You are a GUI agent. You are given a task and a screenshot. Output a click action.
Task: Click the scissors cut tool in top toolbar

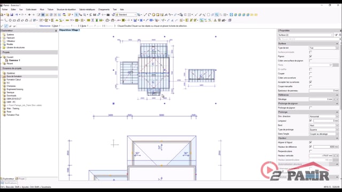pyautogui.click(x=204, y=15)
